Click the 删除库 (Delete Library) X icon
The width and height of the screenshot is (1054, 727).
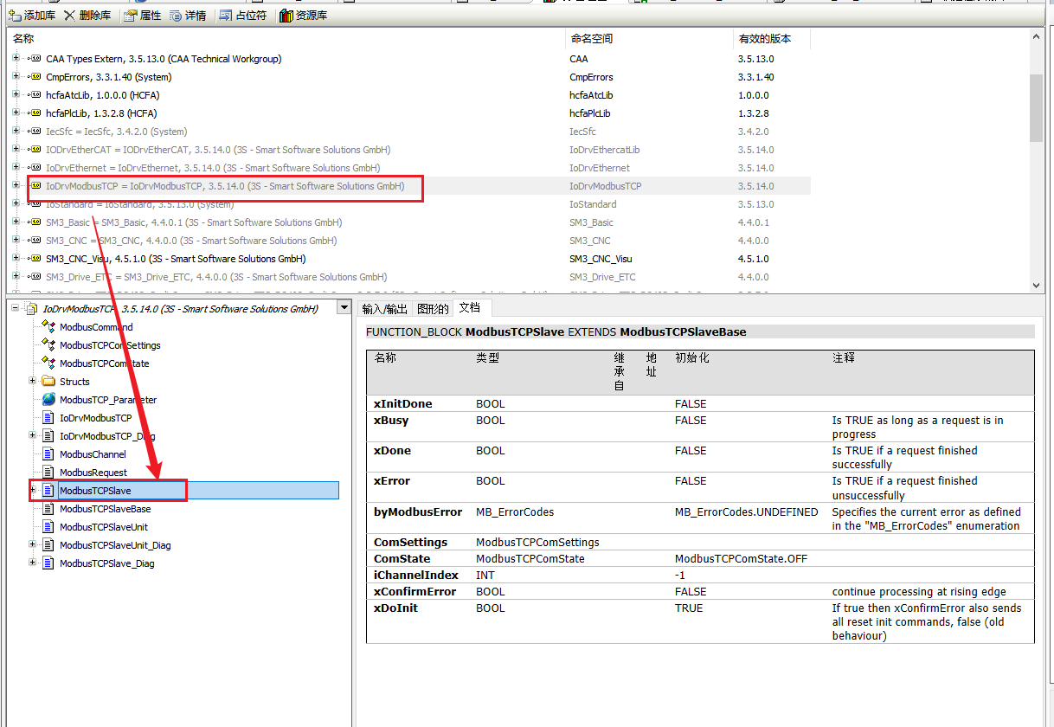69,16
